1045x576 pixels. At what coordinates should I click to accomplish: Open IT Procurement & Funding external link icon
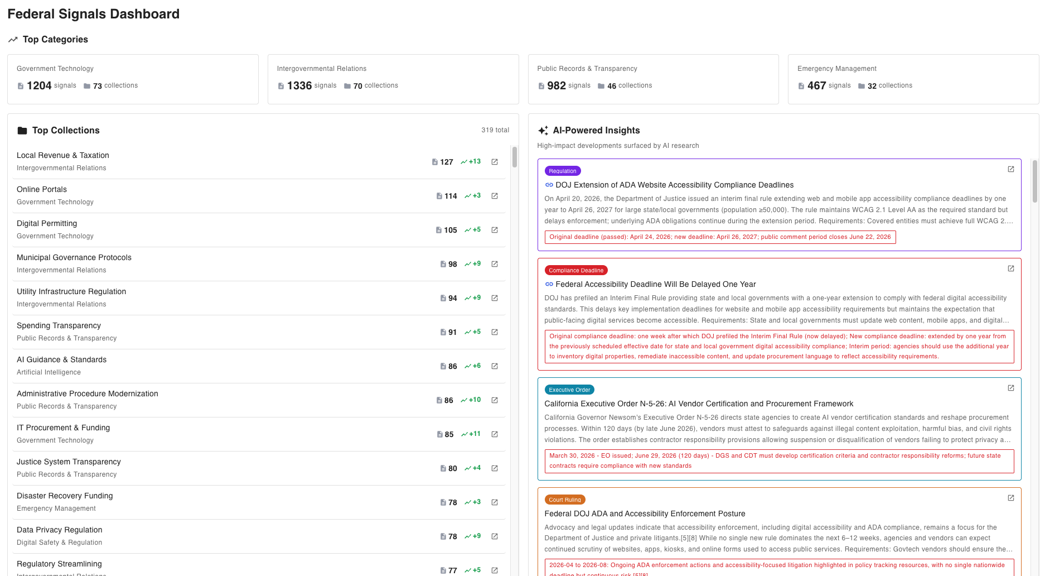(495, 434)
